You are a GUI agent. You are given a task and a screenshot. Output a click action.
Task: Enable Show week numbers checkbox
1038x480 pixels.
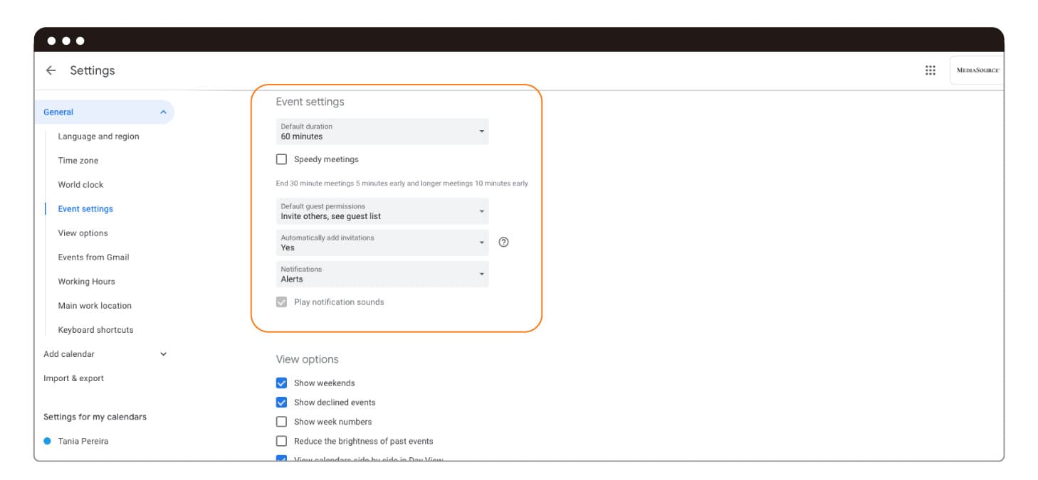281,422
